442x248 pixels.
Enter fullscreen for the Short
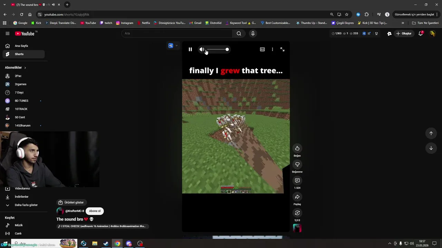click(x=282, y=49)
